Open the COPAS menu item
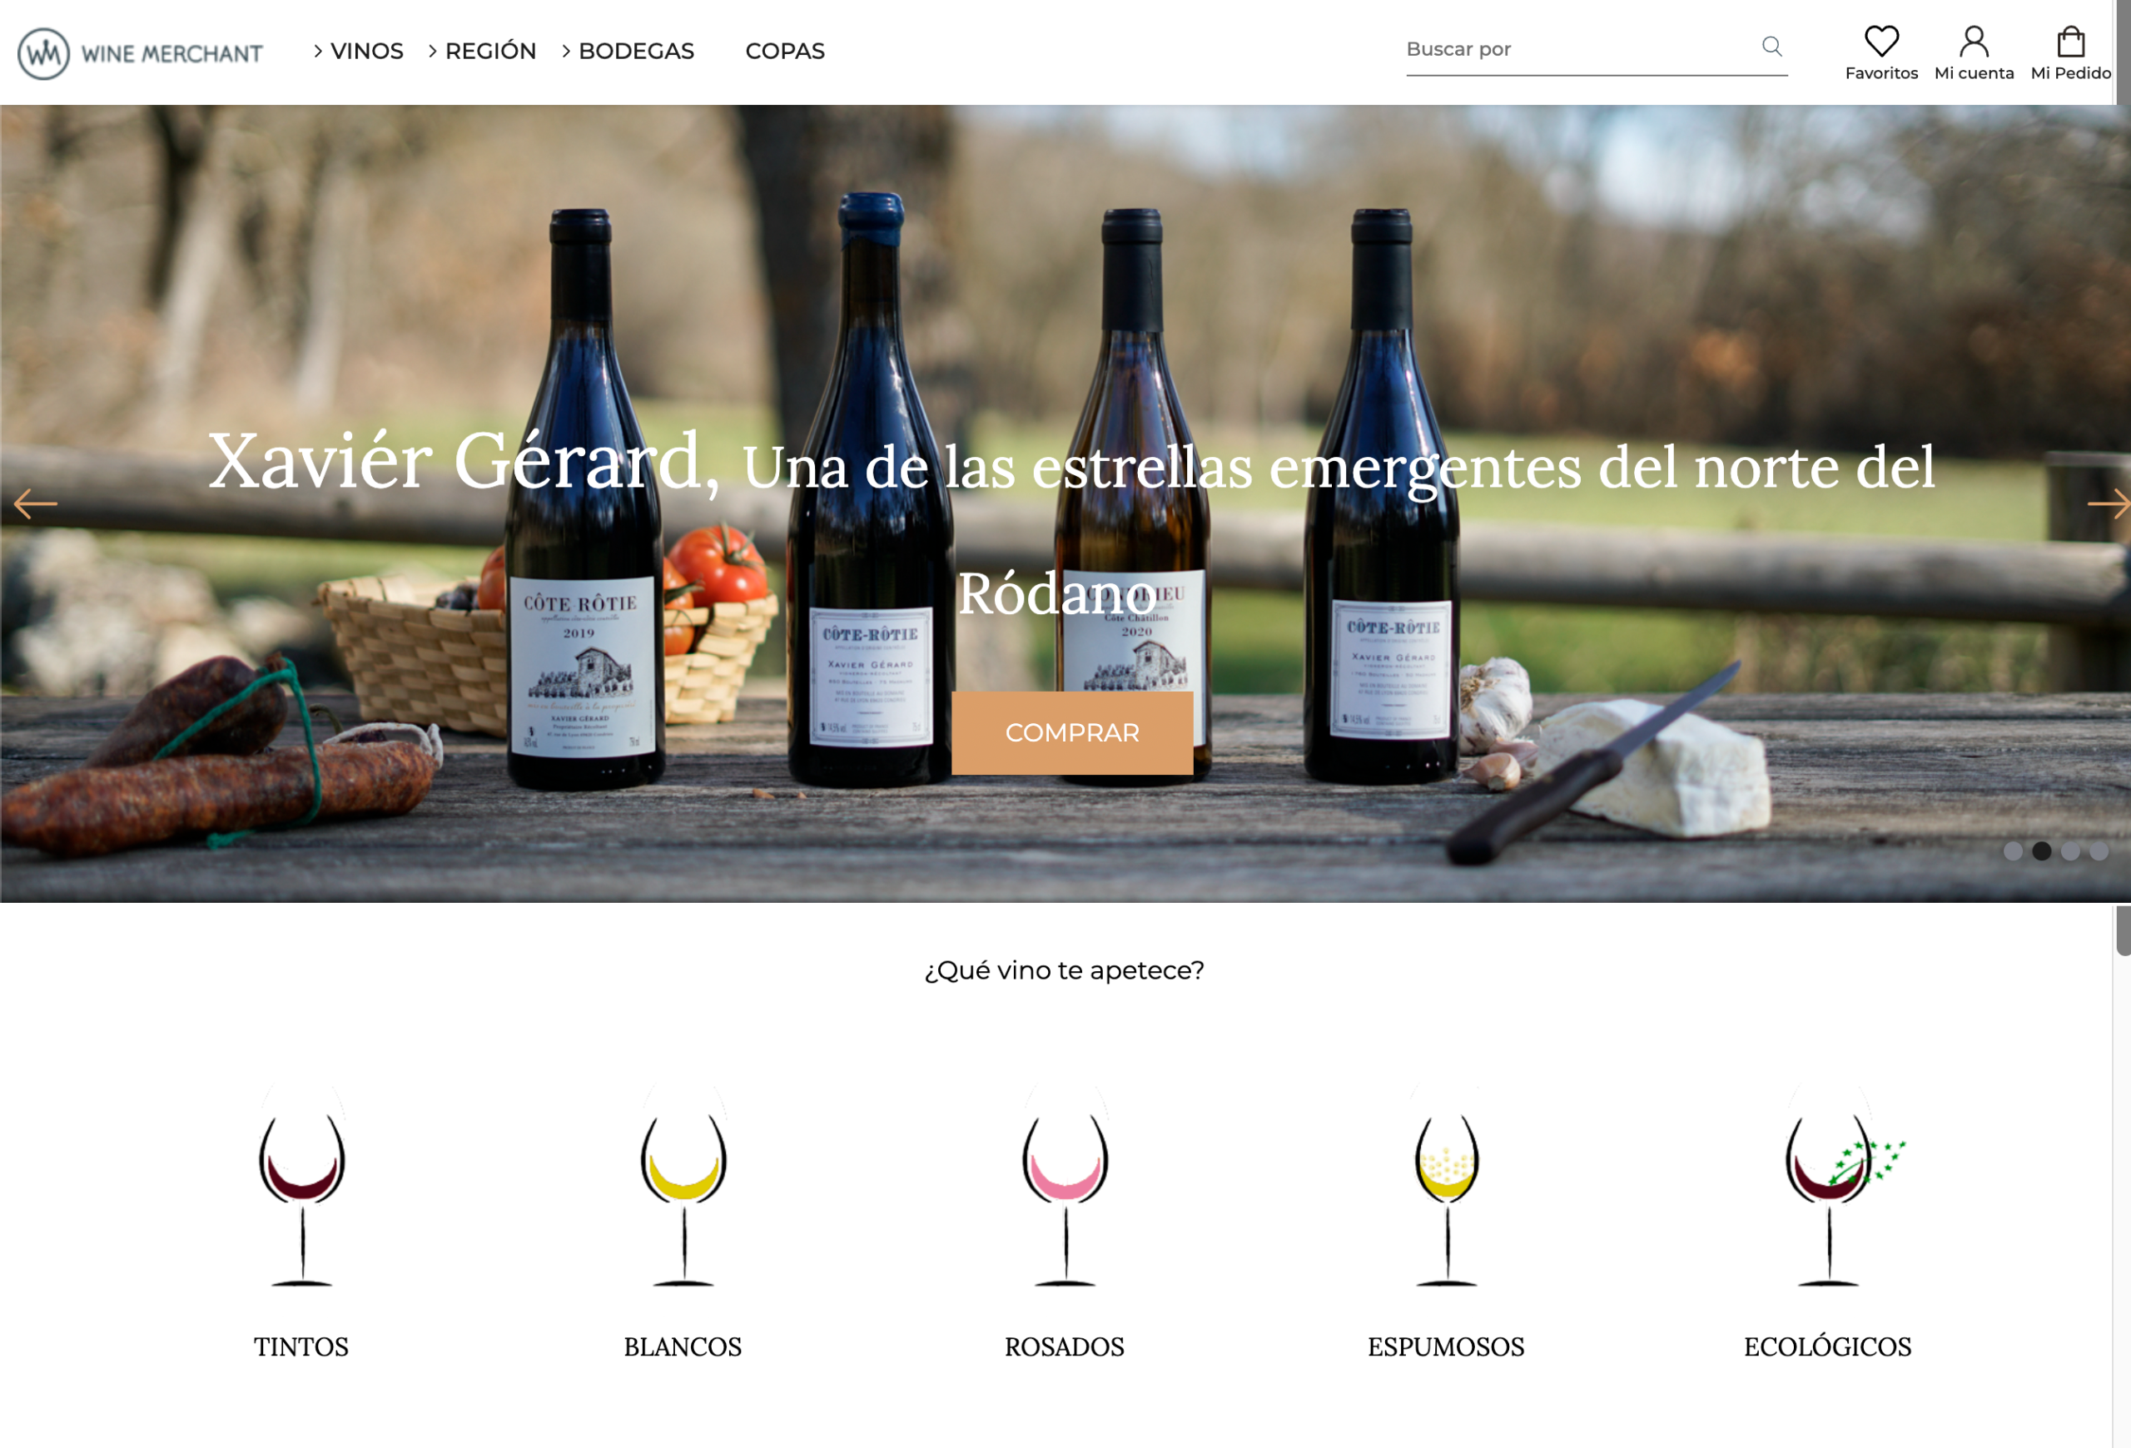The width and height of the screenshot is (2131, 1448). (x=785, y=52)
